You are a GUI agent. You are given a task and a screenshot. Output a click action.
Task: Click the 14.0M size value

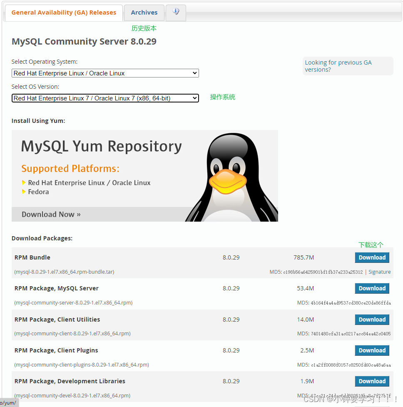tap(306, 320)
